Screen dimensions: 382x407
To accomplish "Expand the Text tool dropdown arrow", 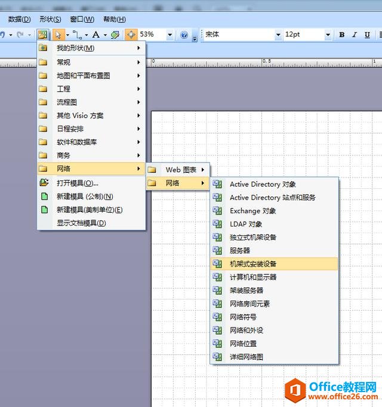I will (105, 35).
